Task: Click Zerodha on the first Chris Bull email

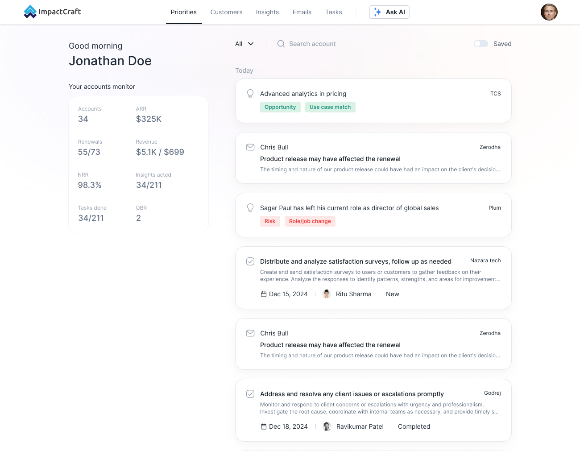Action: (x=490, y=147)
